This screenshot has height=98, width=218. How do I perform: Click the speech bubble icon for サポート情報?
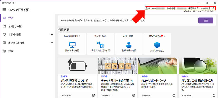4,35
